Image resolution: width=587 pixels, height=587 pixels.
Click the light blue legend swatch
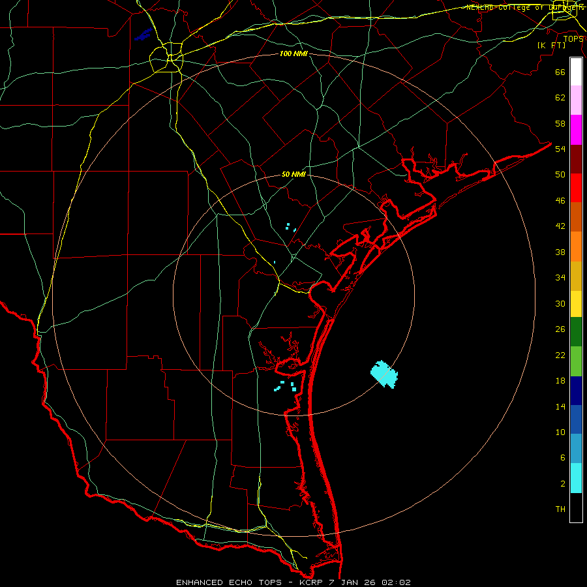point(576,449)
